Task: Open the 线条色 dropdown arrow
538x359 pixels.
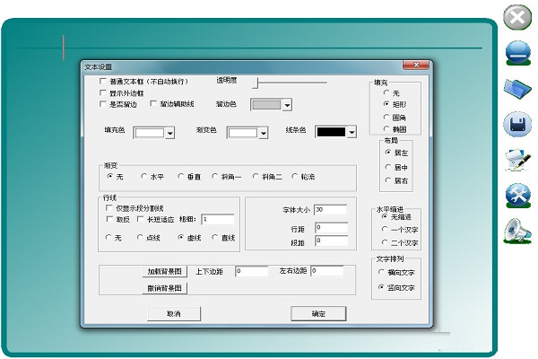Action: click(x=352, y=132)
